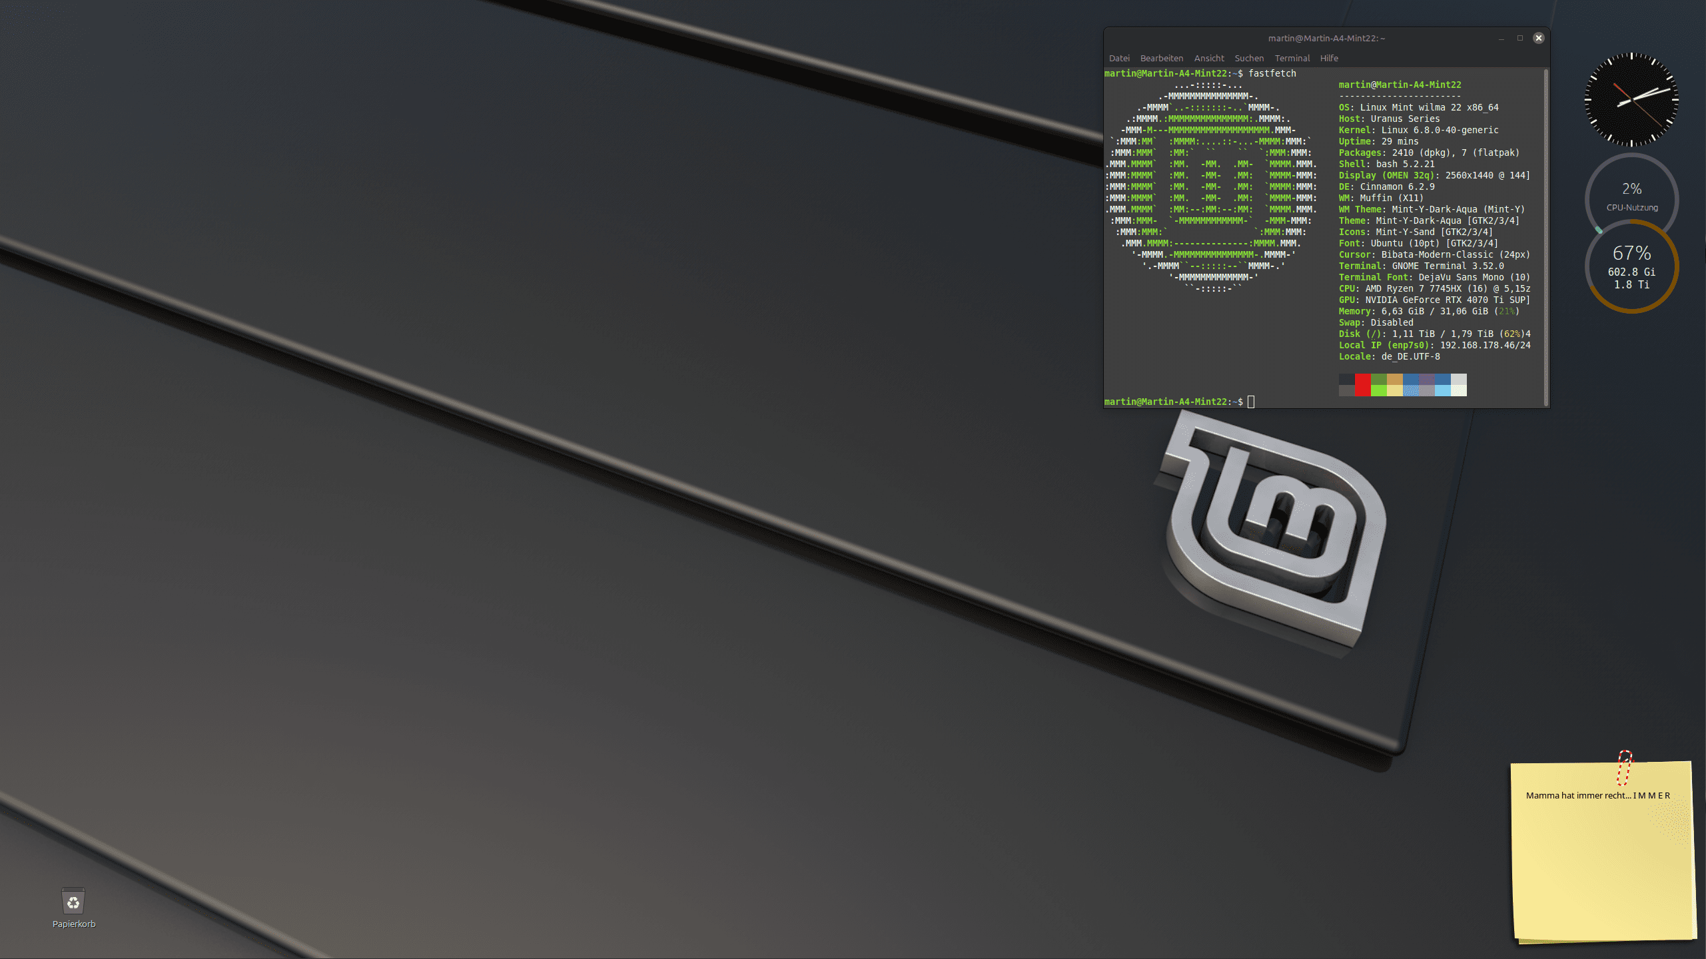Click the 'Swap: Disabled' line

1376,322
